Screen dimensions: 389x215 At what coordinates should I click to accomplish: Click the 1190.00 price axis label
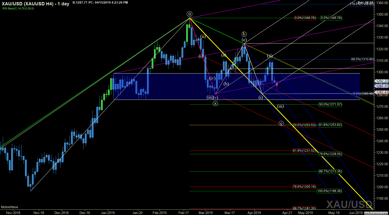pyautogui.click(x=383, y=198)
